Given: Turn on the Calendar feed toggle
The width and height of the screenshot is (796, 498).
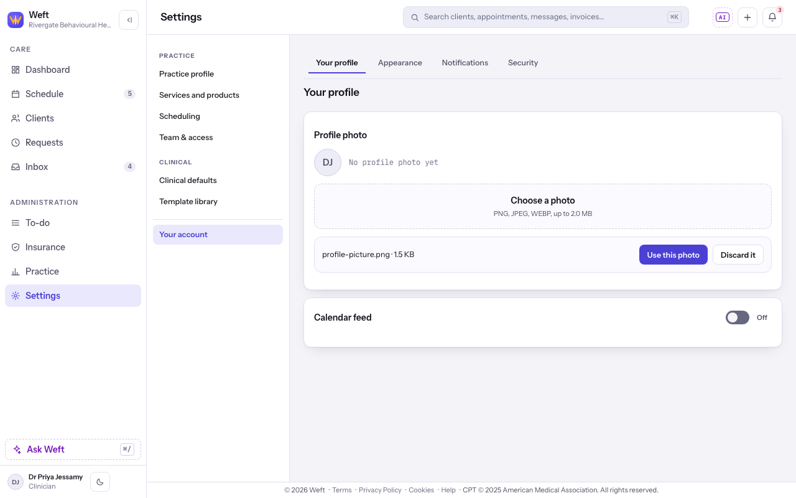Looking at the screenshot, I should tap(738, 317).
